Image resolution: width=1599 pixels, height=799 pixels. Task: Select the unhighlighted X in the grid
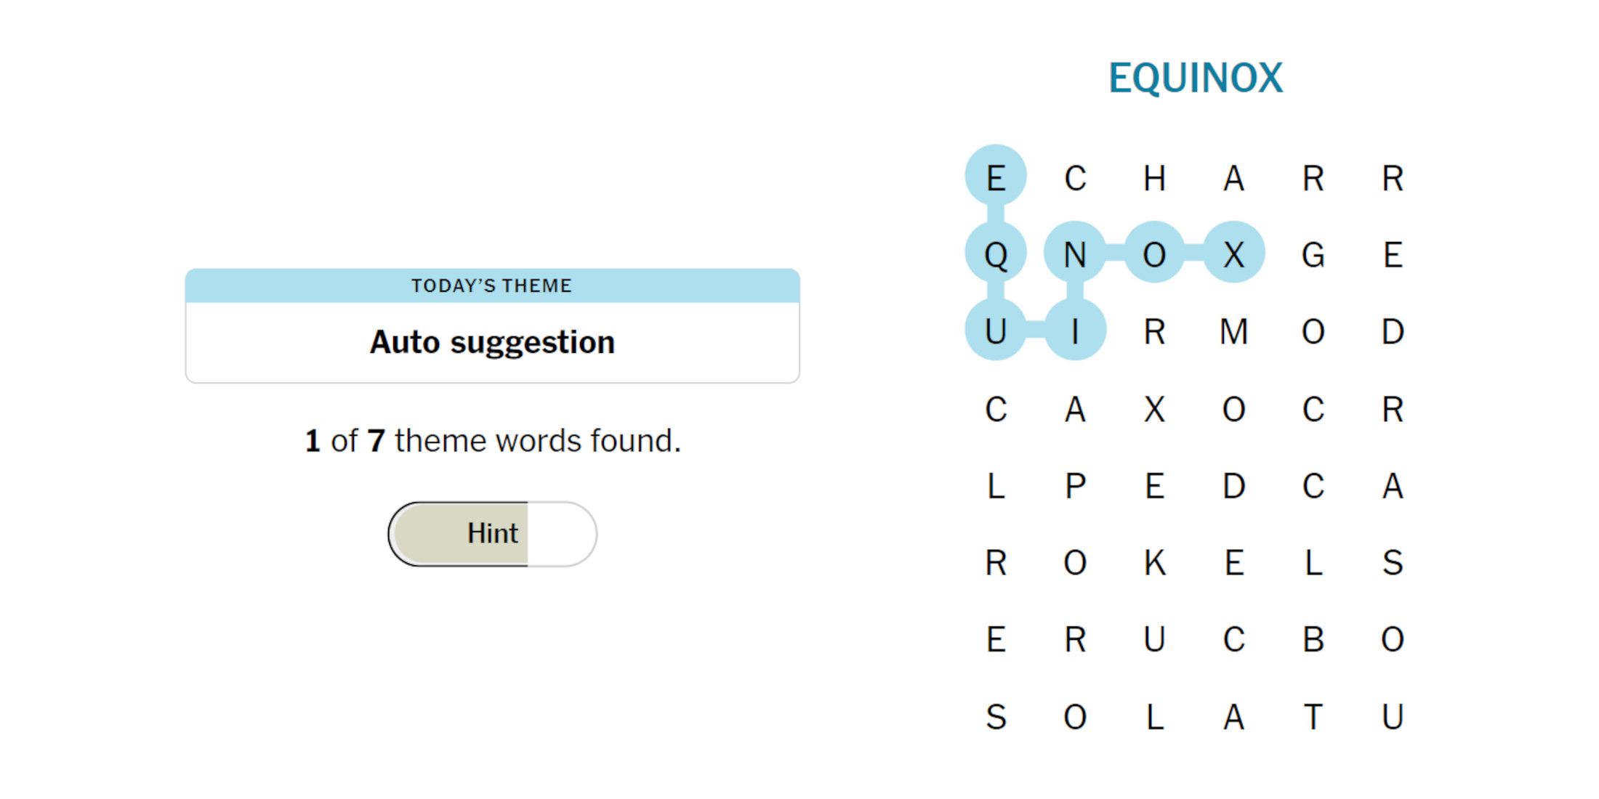point(1154,409)
